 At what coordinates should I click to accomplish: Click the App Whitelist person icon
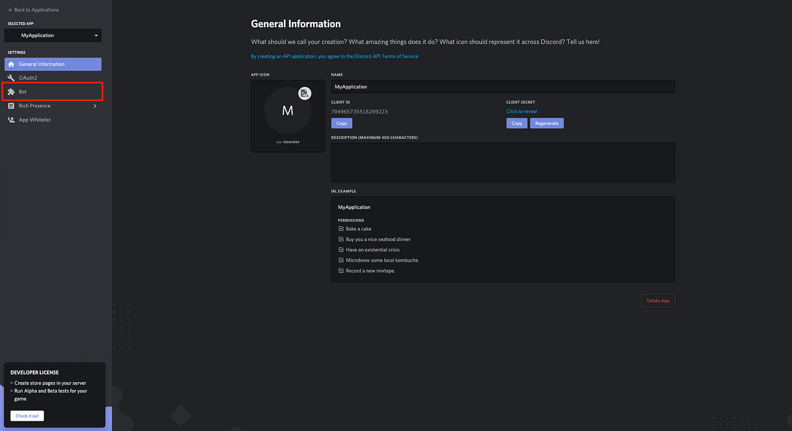pyautogui.click(x=11, y=120)
